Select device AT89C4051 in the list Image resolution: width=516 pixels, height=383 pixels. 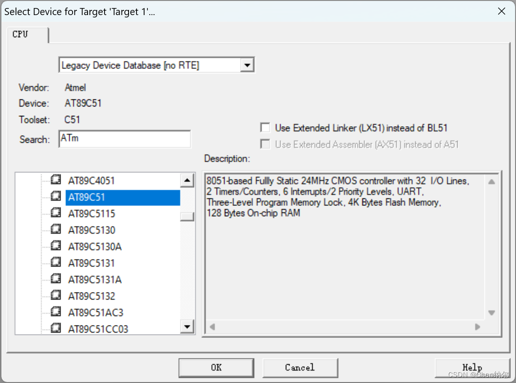pyautogui.click(x=91, y=181)
